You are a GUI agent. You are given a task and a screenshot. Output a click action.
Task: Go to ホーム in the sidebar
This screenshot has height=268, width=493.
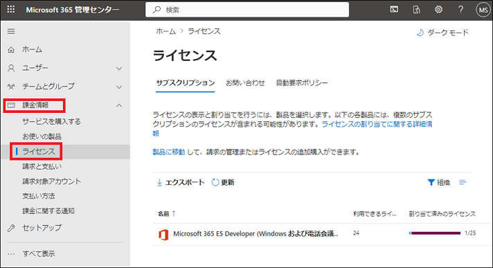coord(32,50)
